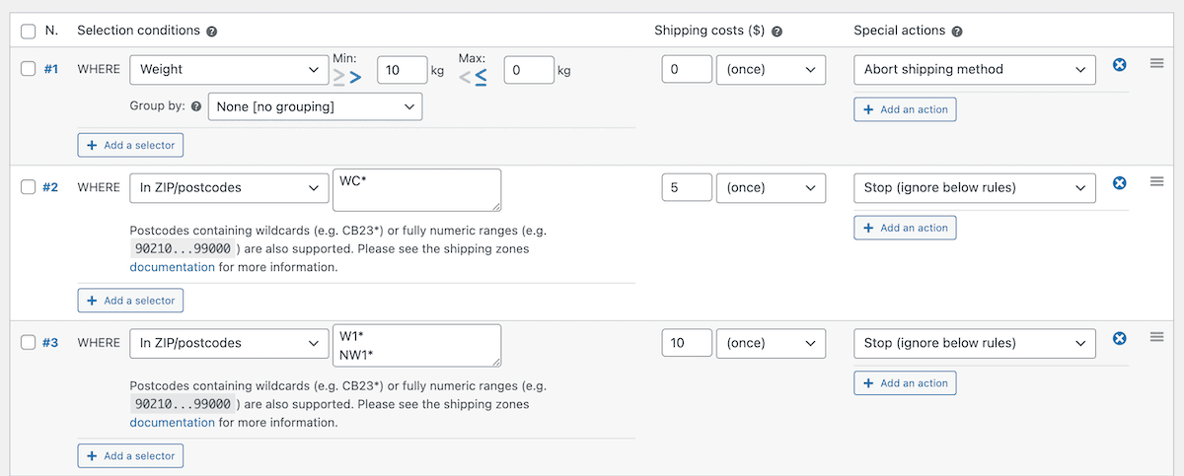Image resolution: width=1184 pixels, height=476 pixels.
Task: Delete rule #1 with the blue X icon
Action: pyautogui.click(x=1119, y=65)
